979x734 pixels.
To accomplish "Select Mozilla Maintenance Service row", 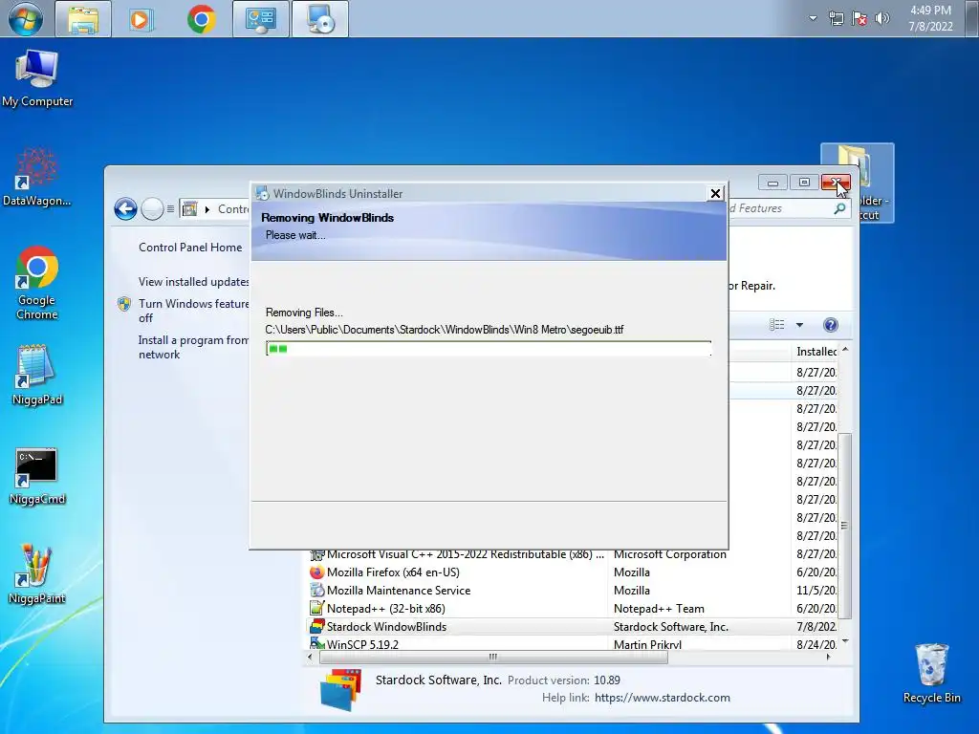I will tap(574, 591).
